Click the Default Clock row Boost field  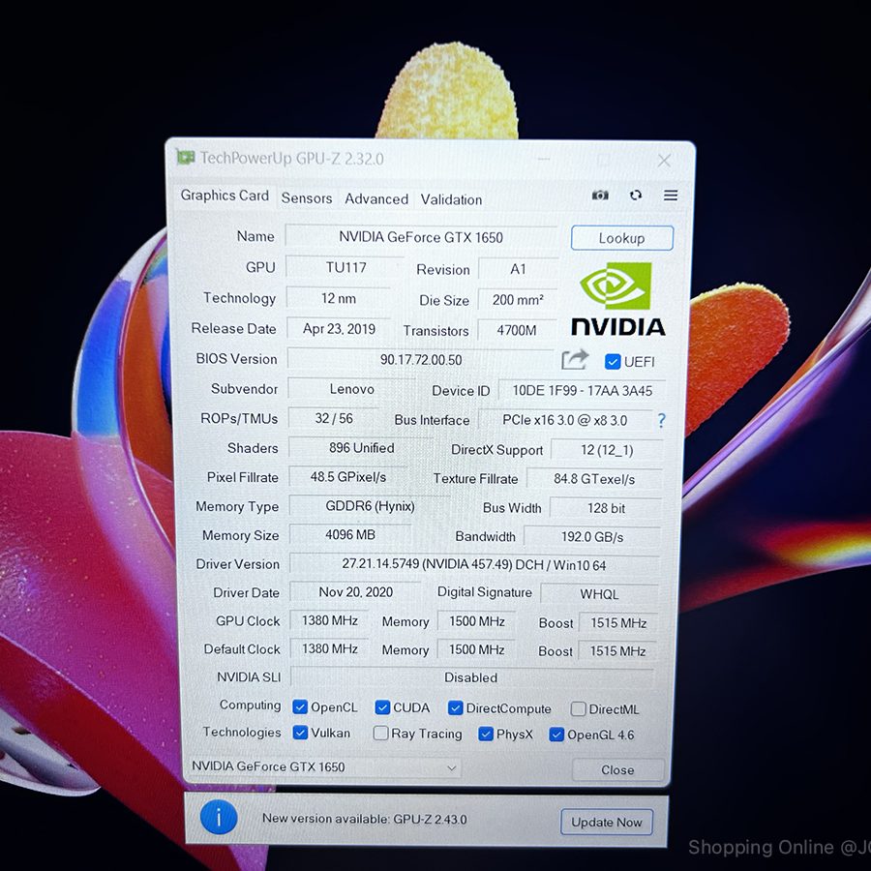click(617, 651)
